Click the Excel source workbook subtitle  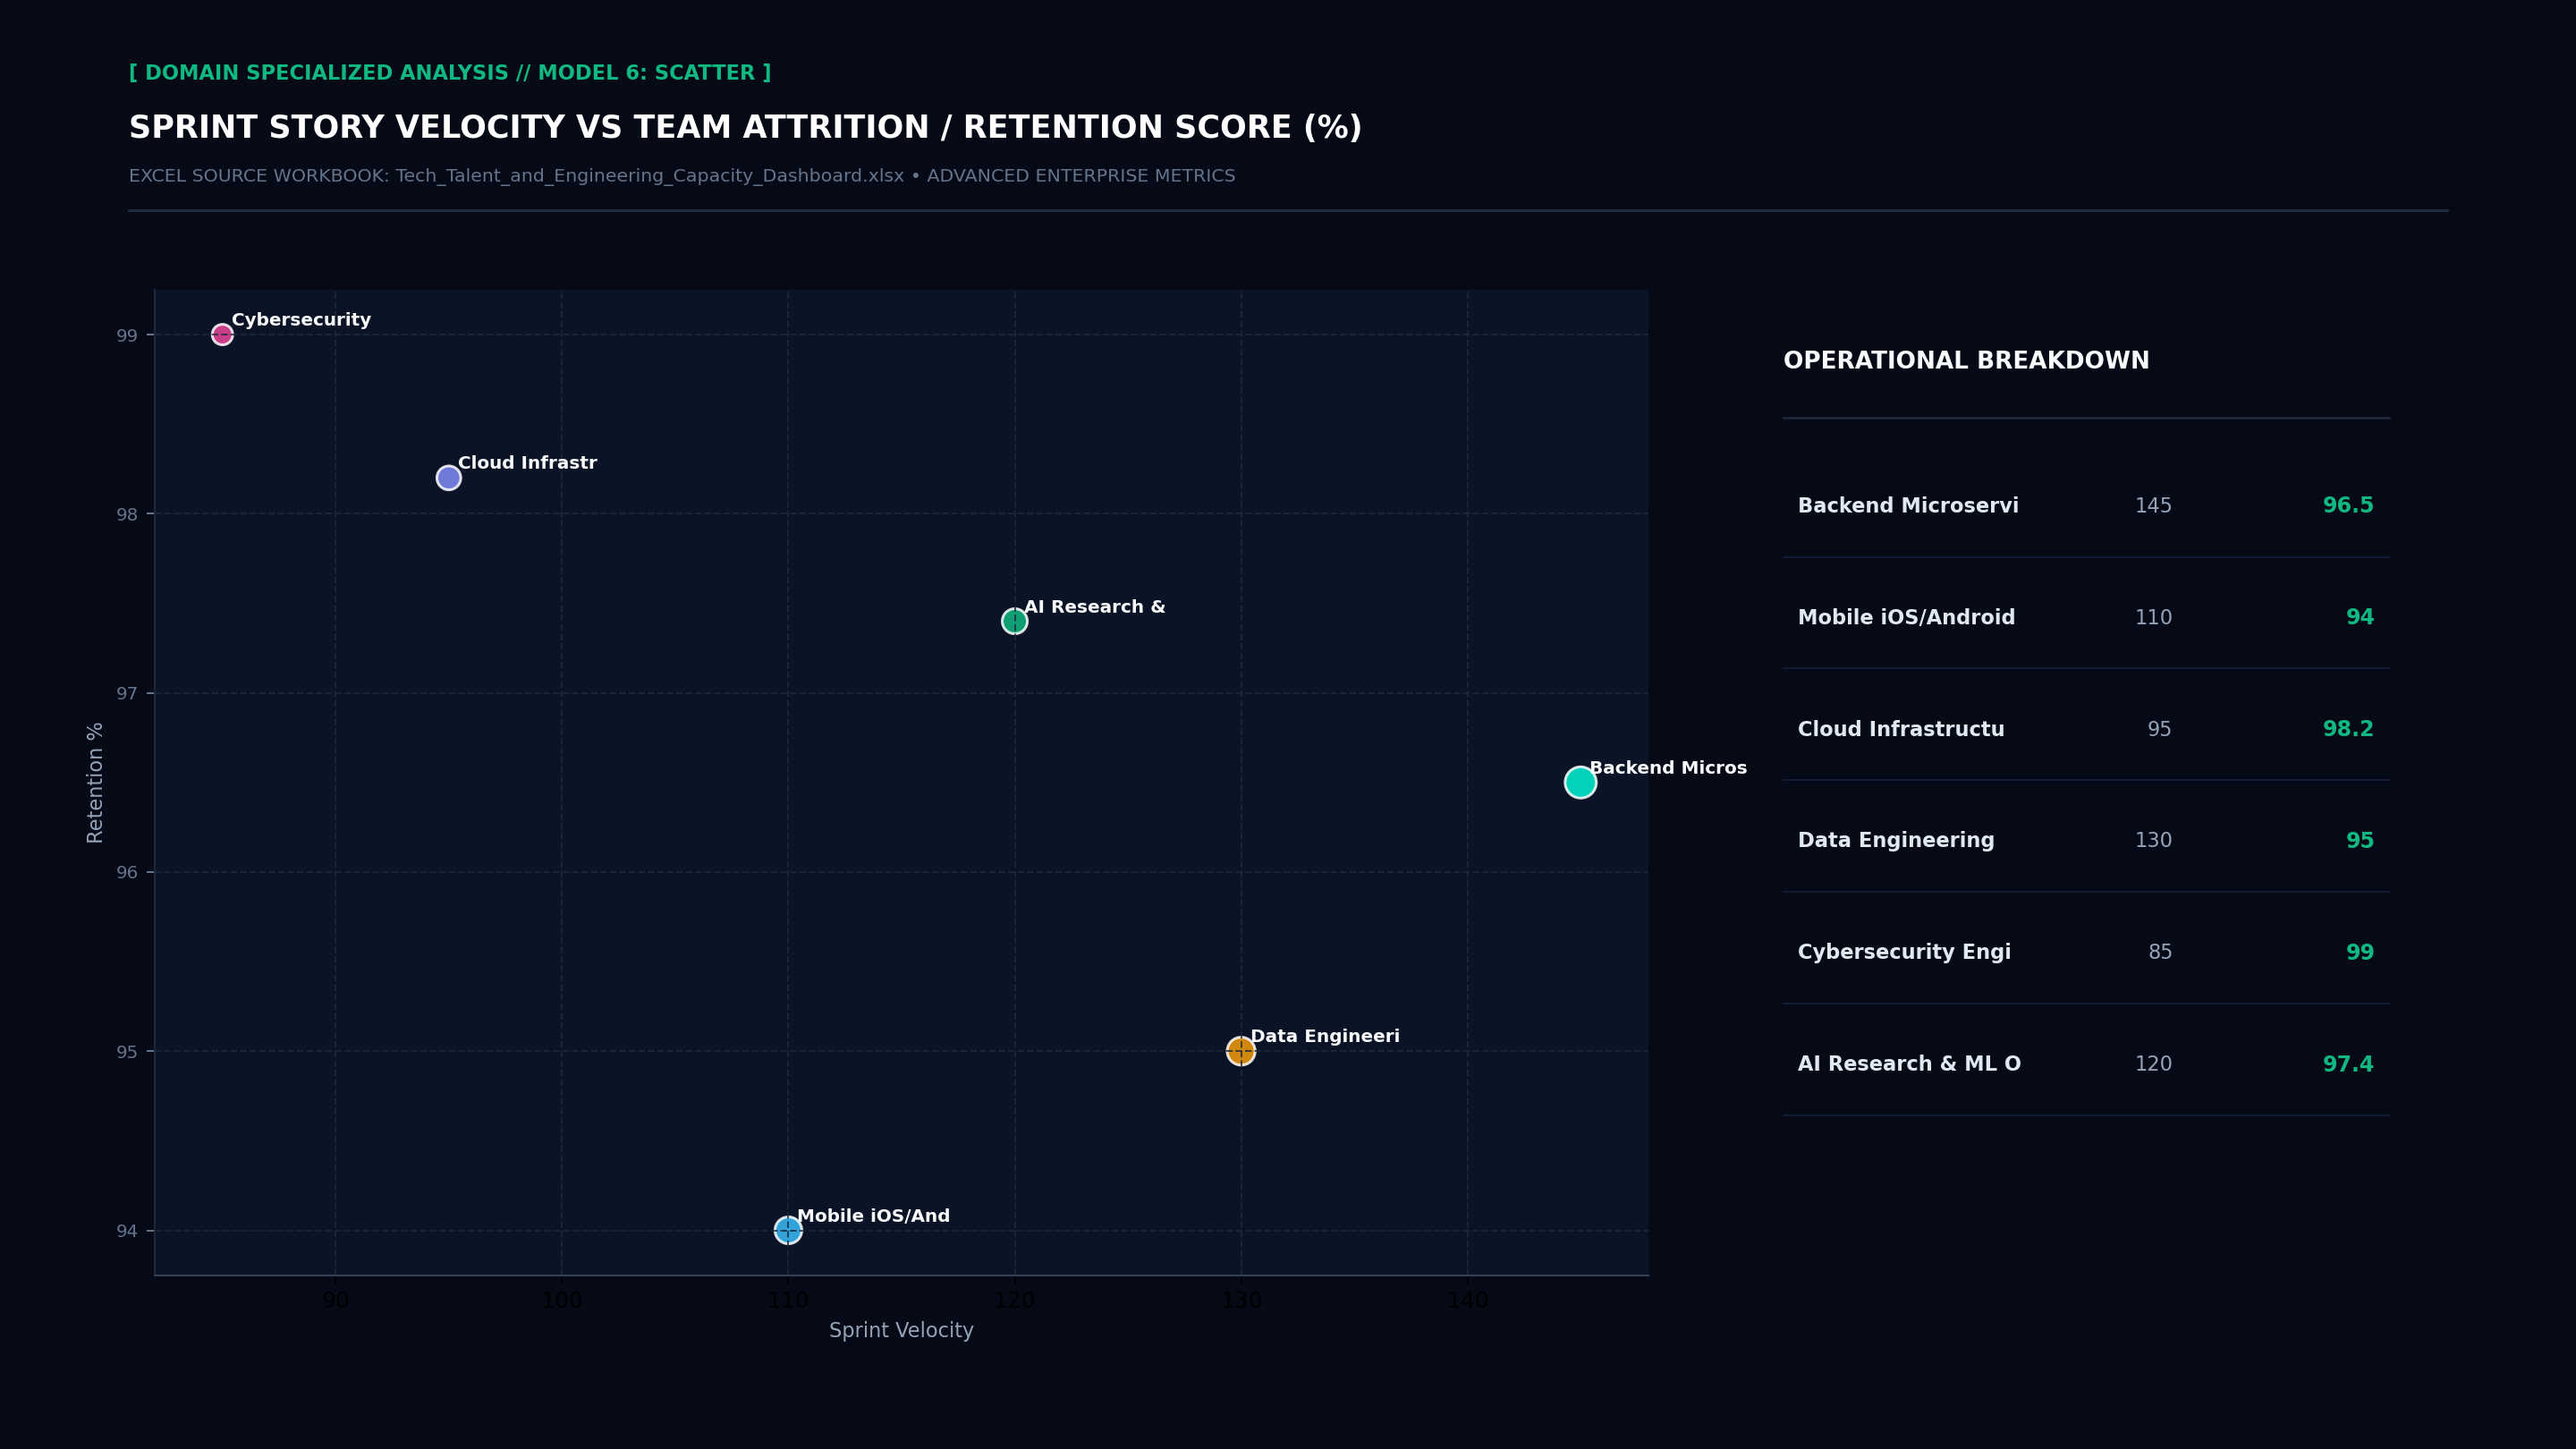coord(682,177)
